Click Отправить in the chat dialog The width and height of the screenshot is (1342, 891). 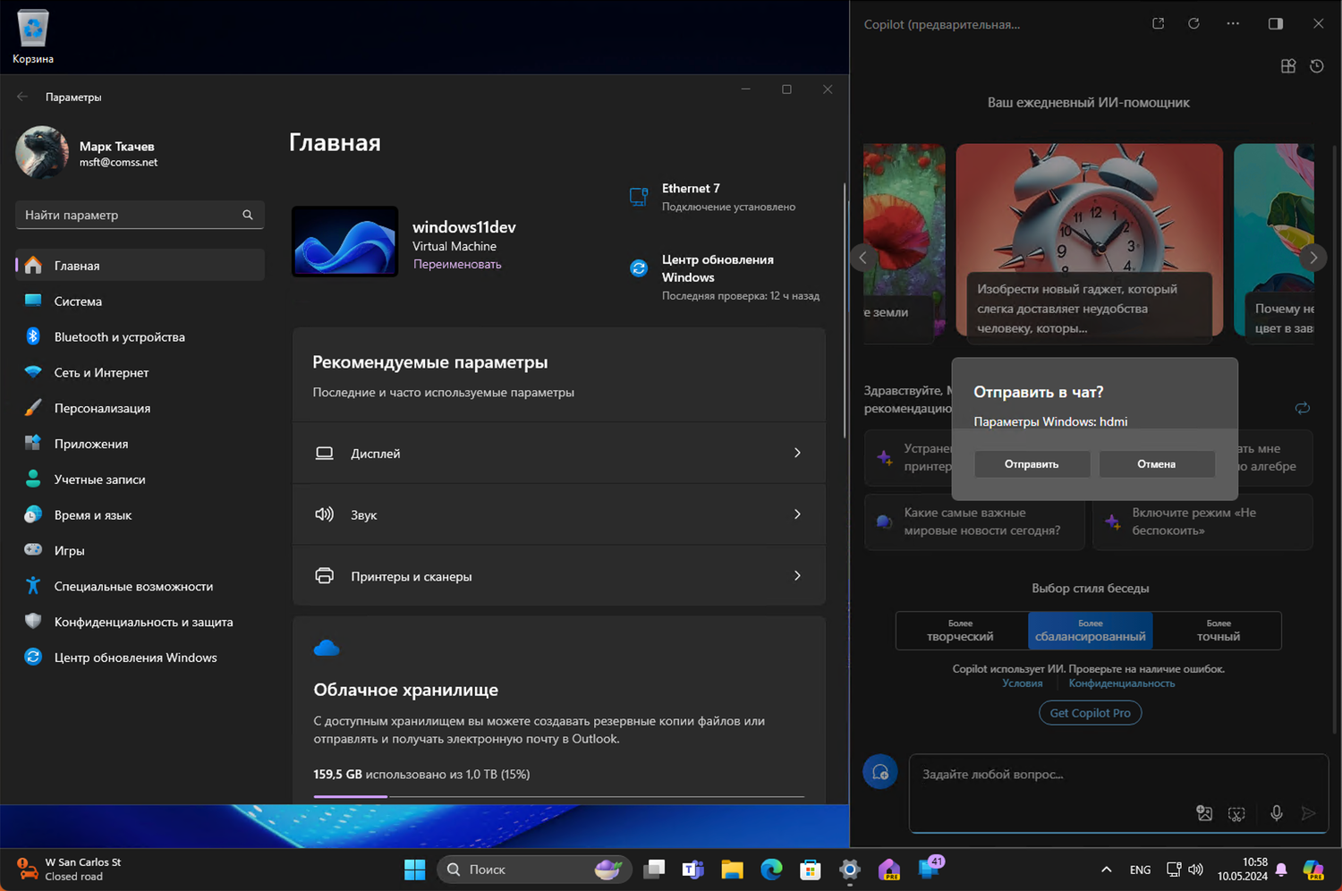[1032, 464]
